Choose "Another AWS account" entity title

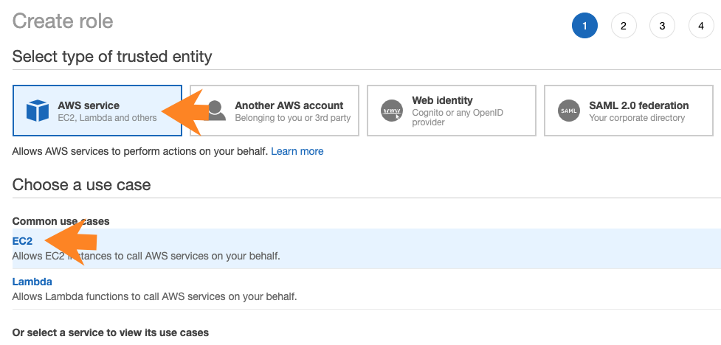tap(289, 105)
